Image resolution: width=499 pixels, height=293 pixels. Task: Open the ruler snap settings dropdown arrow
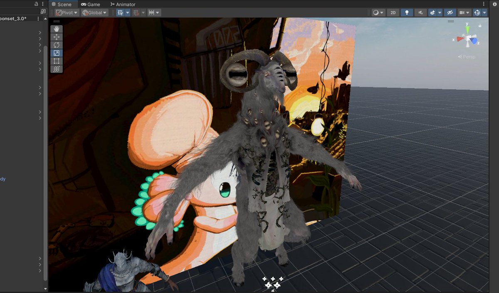(x=158, y=12)
